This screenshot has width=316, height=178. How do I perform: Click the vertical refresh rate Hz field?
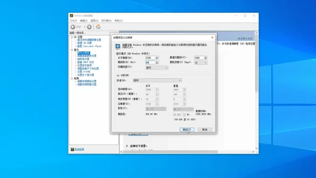[178, 115]
